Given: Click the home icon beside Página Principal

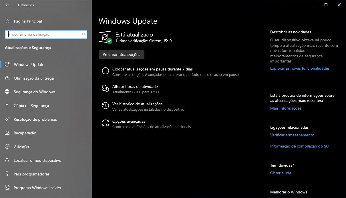Looking at the screenshot, I should pos(7,21).
